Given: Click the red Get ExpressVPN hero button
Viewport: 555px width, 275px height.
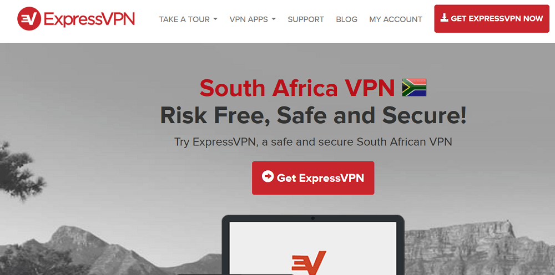Looking at the screenshot, I should (x=313, y=178).
